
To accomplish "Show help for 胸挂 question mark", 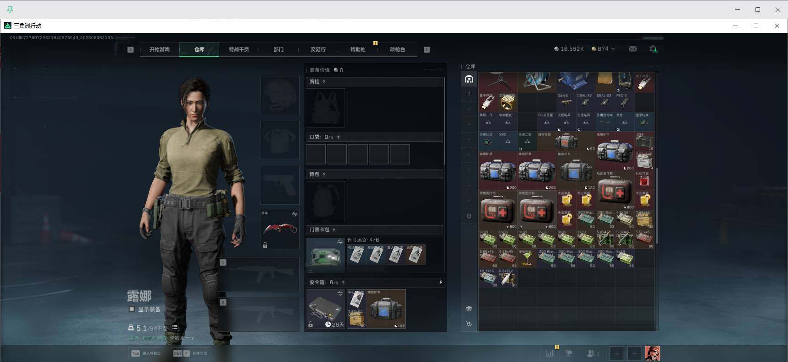I will [324, 82].
